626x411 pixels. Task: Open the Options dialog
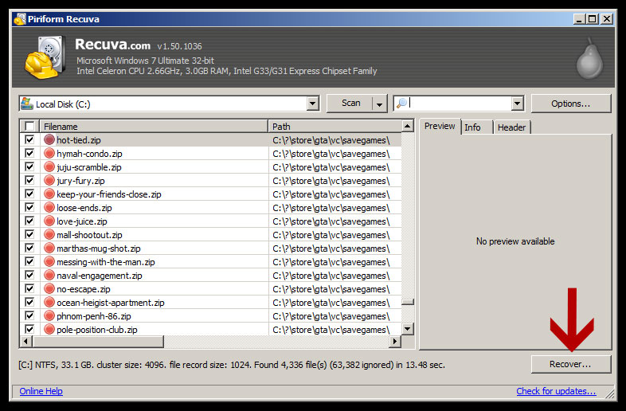click(x=571, y=104)
